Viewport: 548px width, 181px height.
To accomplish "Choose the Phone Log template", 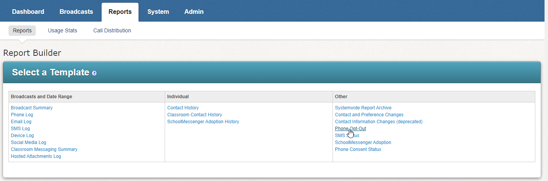I will click(22, 115).
